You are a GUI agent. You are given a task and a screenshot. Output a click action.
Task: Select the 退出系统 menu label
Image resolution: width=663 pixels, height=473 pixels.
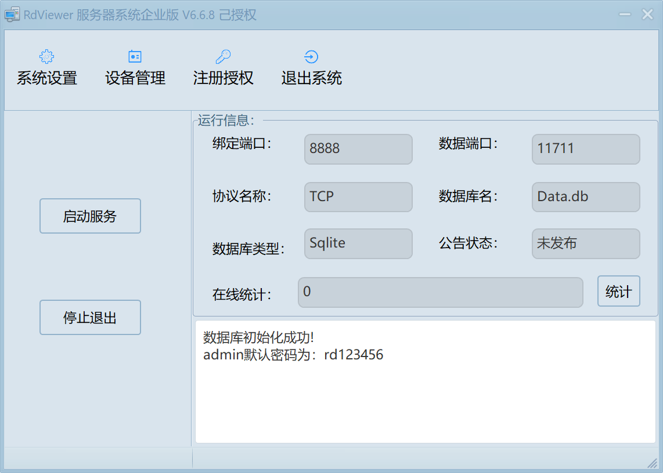point(312,78)
